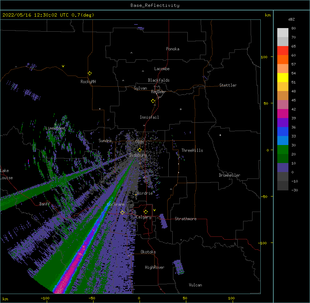Click the RedDeer city label
Image resolution: width=310 pixels, height=303 pixels.
[x=158, y=92]
